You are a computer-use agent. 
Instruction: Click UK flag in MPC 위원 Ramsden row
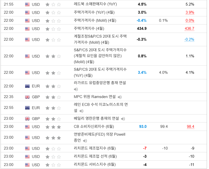tap(27, 97)
